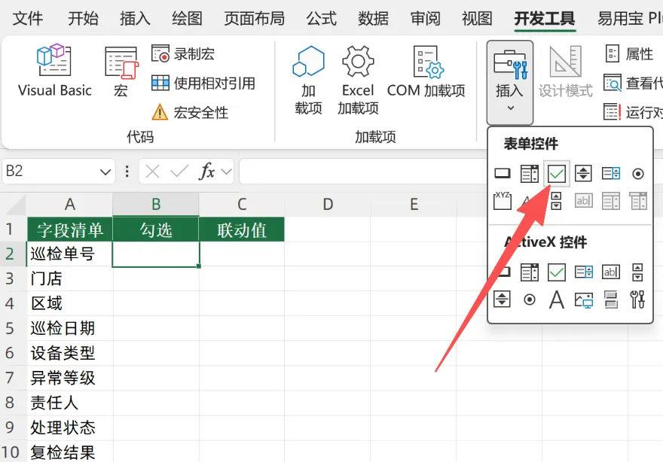Pick the ActiveX Spin Button icon
The height and width of the screenshot is (462, 663).
503,299
